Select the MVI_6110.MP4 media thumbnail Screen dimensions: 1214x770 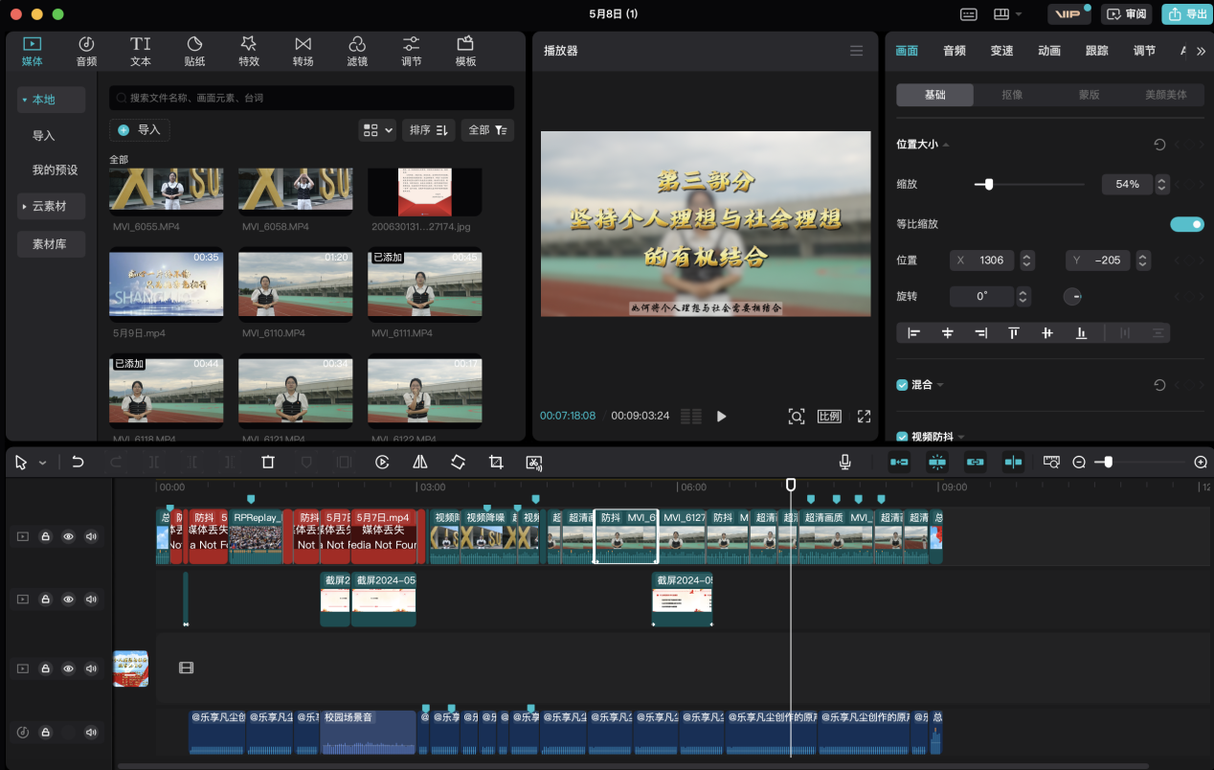tap(295, 284)
